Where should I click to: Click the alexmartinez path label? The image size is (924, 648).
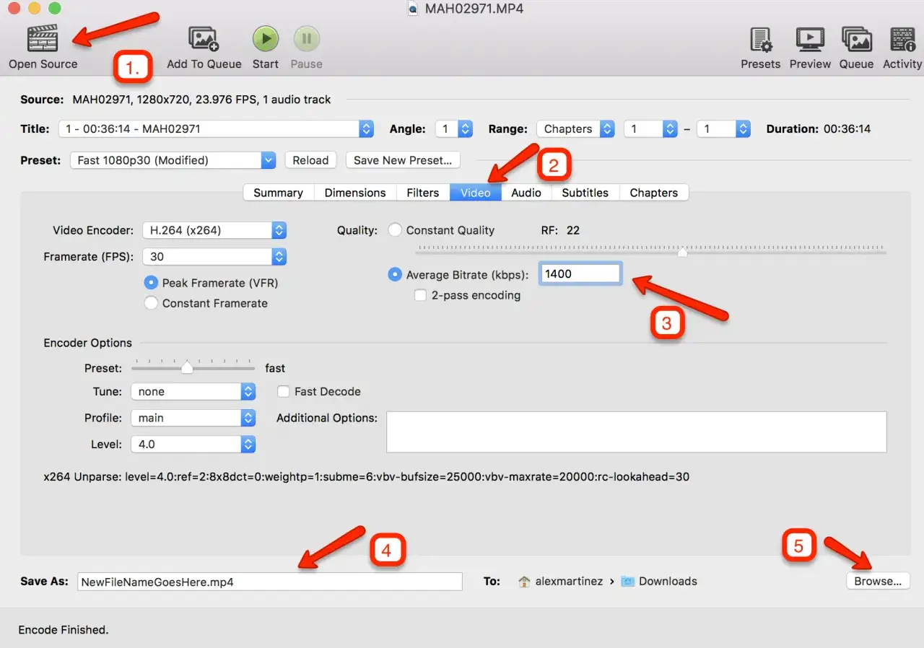pyautogui.click(x=569, y=582)
